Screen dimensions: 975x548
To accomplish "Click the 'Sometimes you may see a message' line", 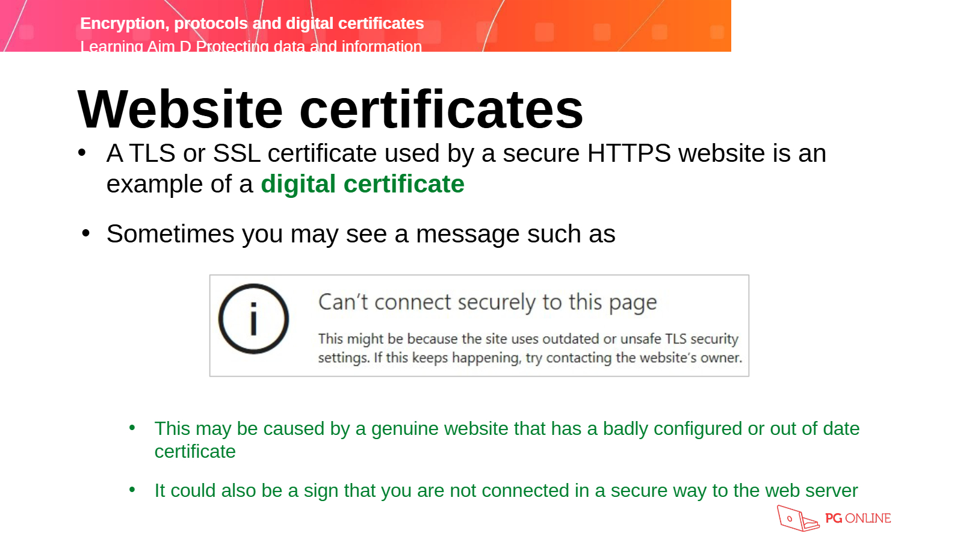I will click(x=361, y=234).
